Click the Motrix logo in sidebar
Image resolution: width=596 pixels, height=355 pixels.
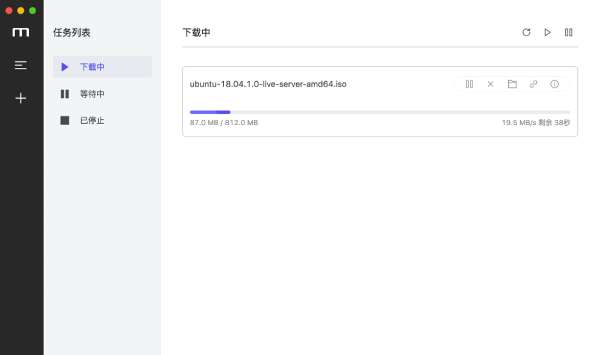pyautogui.click(x=21, y=32)
